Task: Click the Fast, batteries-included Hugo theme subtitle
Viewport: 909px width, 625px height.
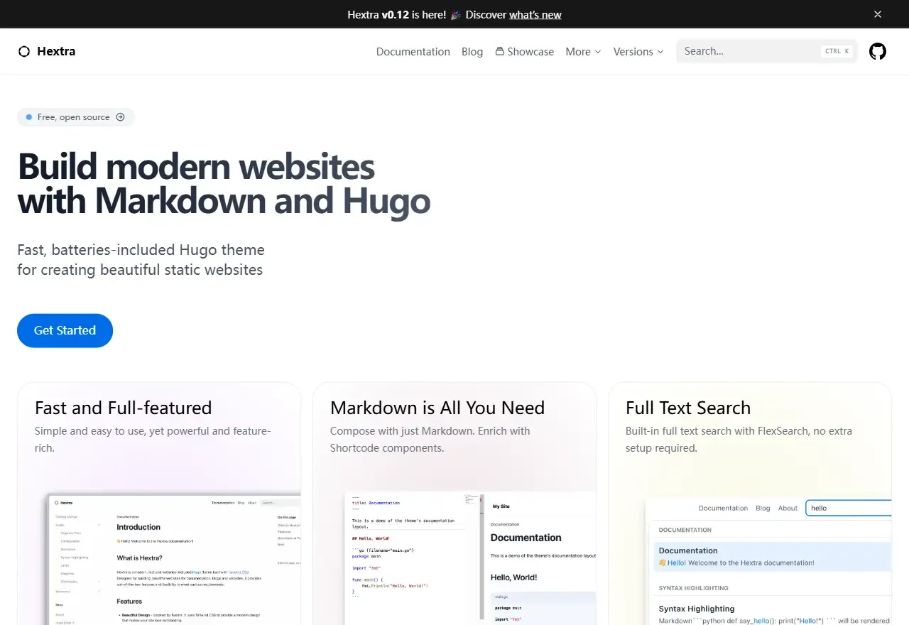Action: point(141,260)
